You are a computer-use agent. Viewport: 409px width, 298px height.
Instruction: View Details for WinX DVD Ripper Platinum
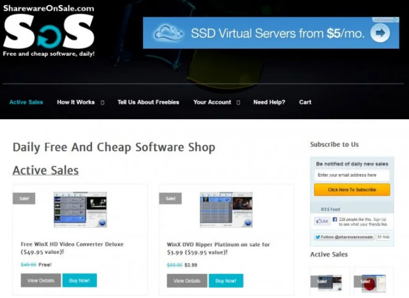pyautogui.click(x=187, y=281)
